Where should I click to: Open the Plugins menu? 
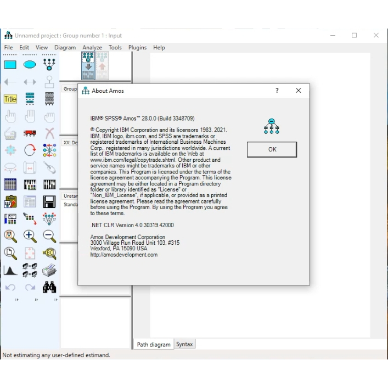137,48
